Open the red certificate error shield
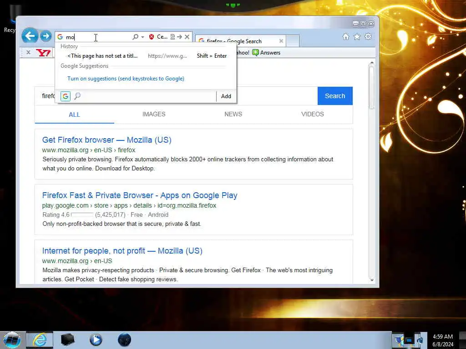The height and width of the screenshot is (349, 466). pos(152,37)
